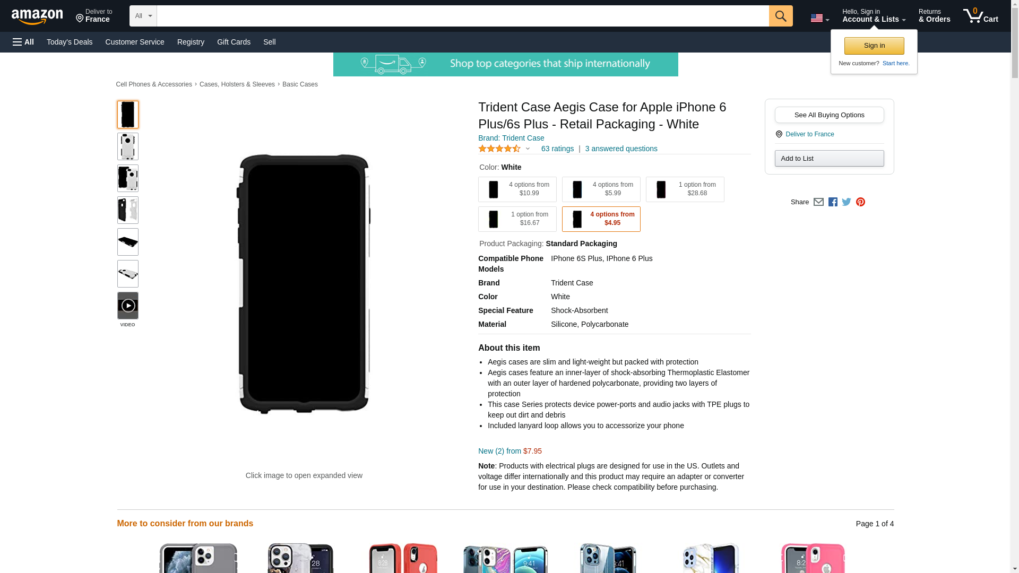Share the product via email icon
1019x573 pixels.
(818, 202)
